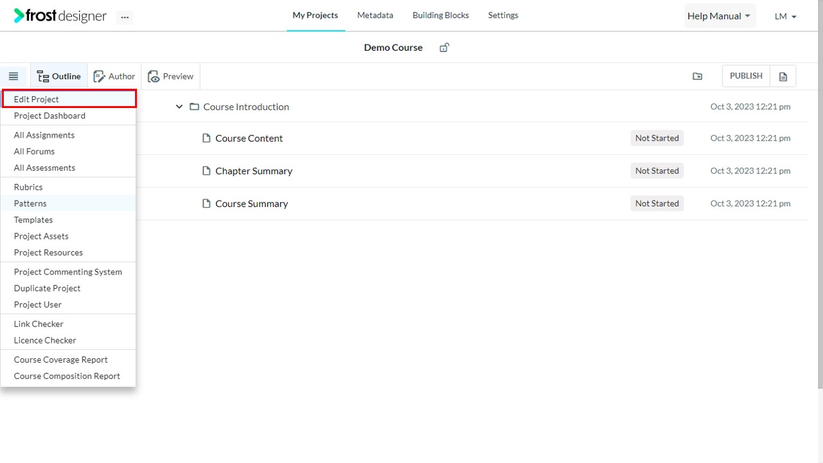Open the Course Content page icon

click(x=206, y=138)
